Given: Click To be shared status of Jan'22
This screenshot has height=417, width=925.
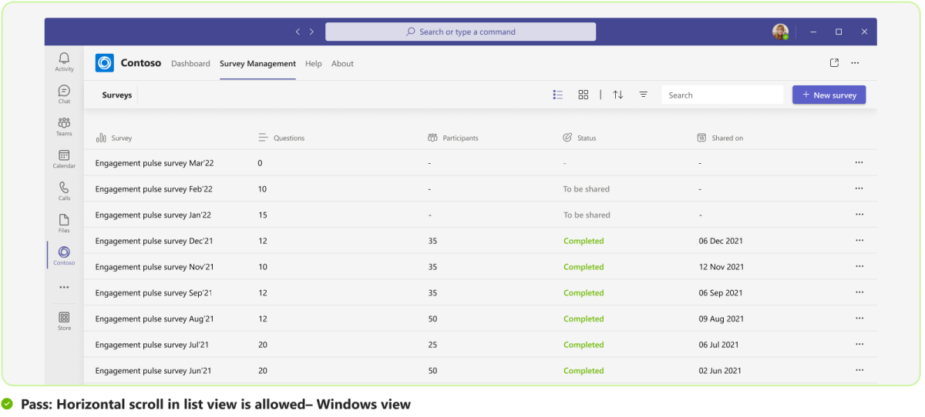Looking at the screenshot, I should (587, 215).
